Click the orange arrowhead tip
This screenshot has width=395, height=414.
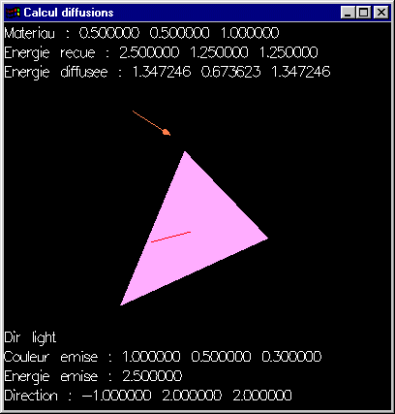[167, 132]
